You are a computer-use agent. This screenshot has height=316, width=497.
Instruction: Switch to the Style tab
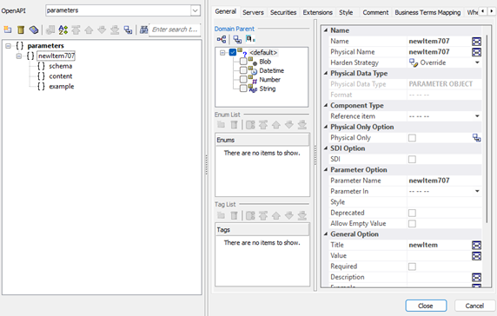[346, 12]
